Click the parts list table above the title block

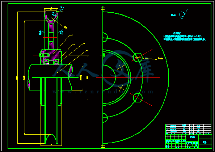[x=189, y=129]
